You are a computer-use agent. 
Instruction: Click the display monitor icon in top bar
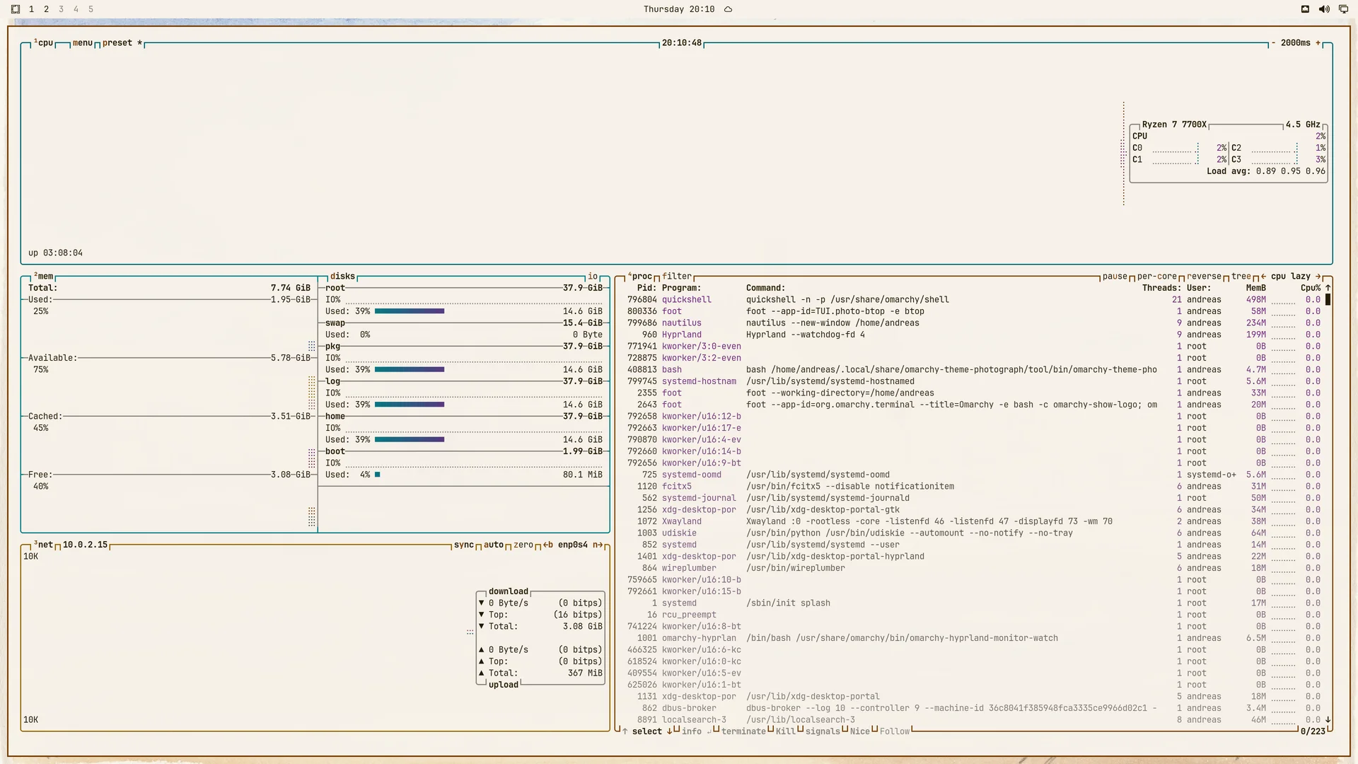point(1343,9)
